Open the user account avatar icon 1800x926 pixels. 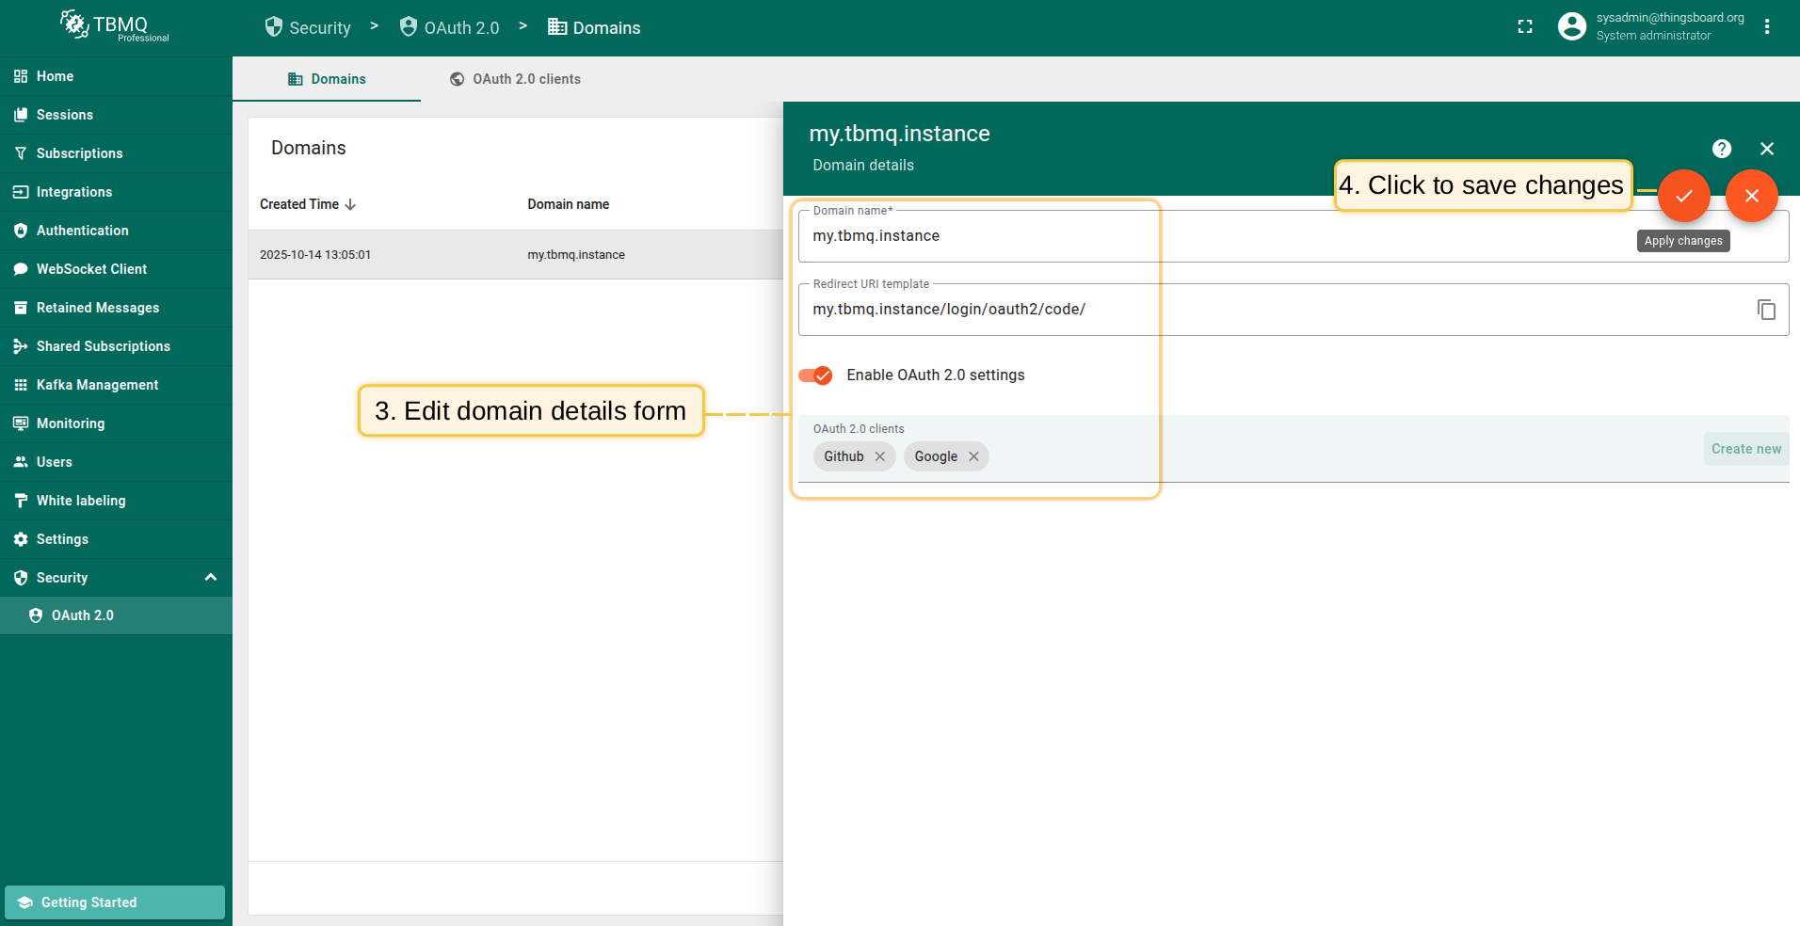coord(1571,27)
